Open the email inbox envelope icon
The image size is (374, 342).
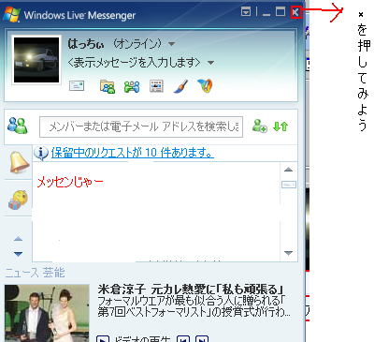click(x=77, y=85)
